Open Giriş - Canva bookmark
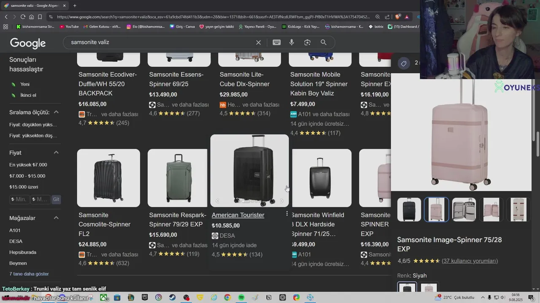 click(182, 27)
